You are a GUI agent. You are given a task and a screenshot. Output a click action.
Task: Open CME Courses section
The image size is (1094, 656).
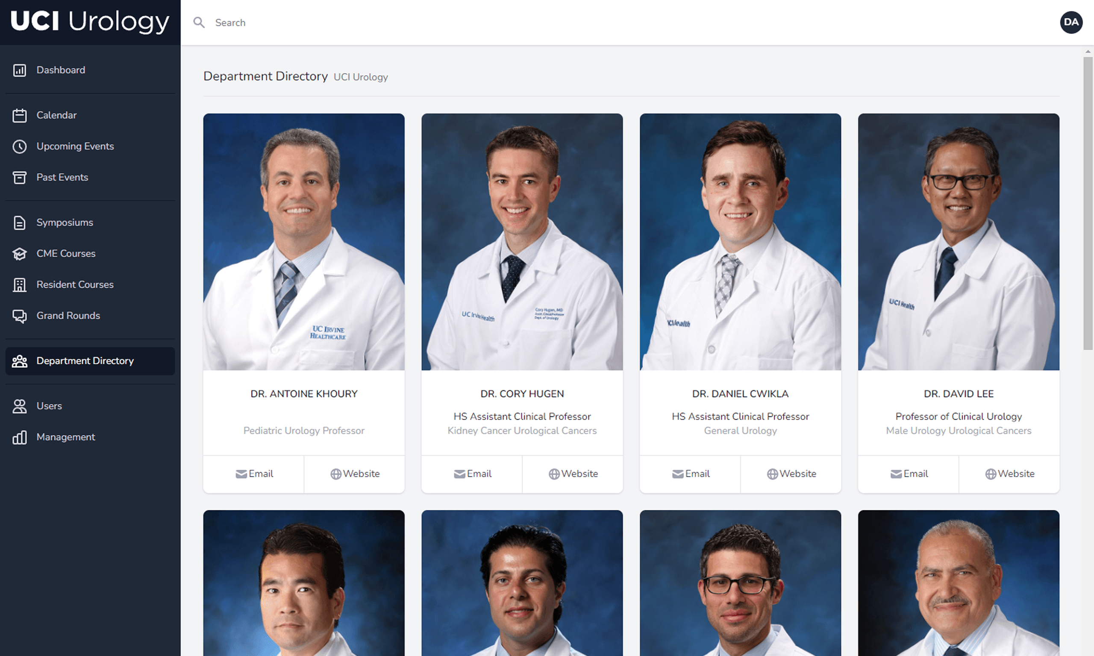[66, 253]
